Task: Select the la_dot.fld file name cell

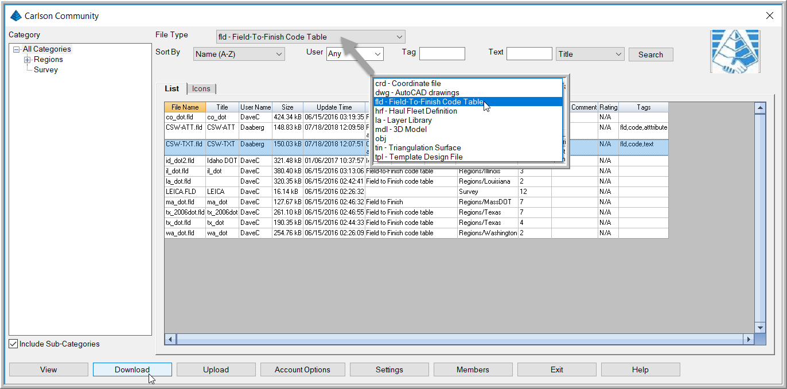Action: point(185,181)
